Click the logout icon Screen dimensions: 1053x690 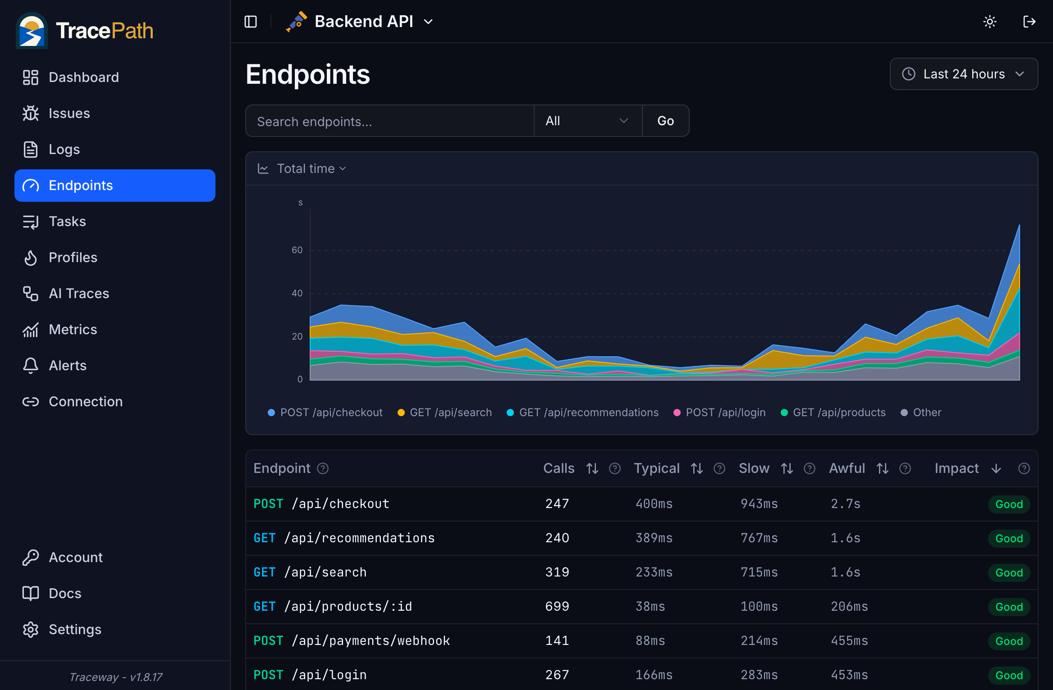coord(1030,22)
